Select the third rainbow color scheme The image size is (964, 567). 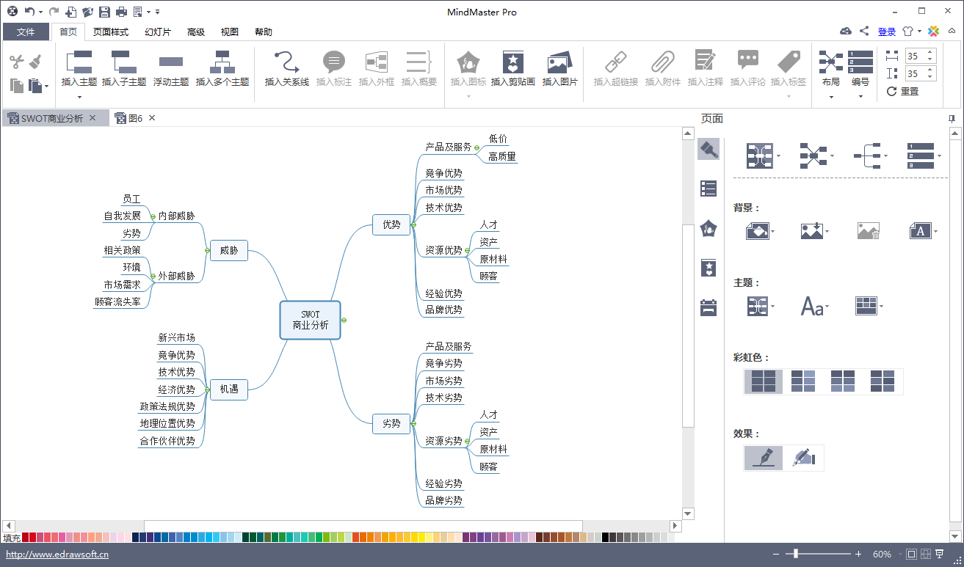click(843, 381)
